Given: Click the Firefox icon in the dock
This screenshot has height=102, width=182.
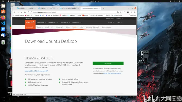Looking at the screenshot, I should point(3,18).
